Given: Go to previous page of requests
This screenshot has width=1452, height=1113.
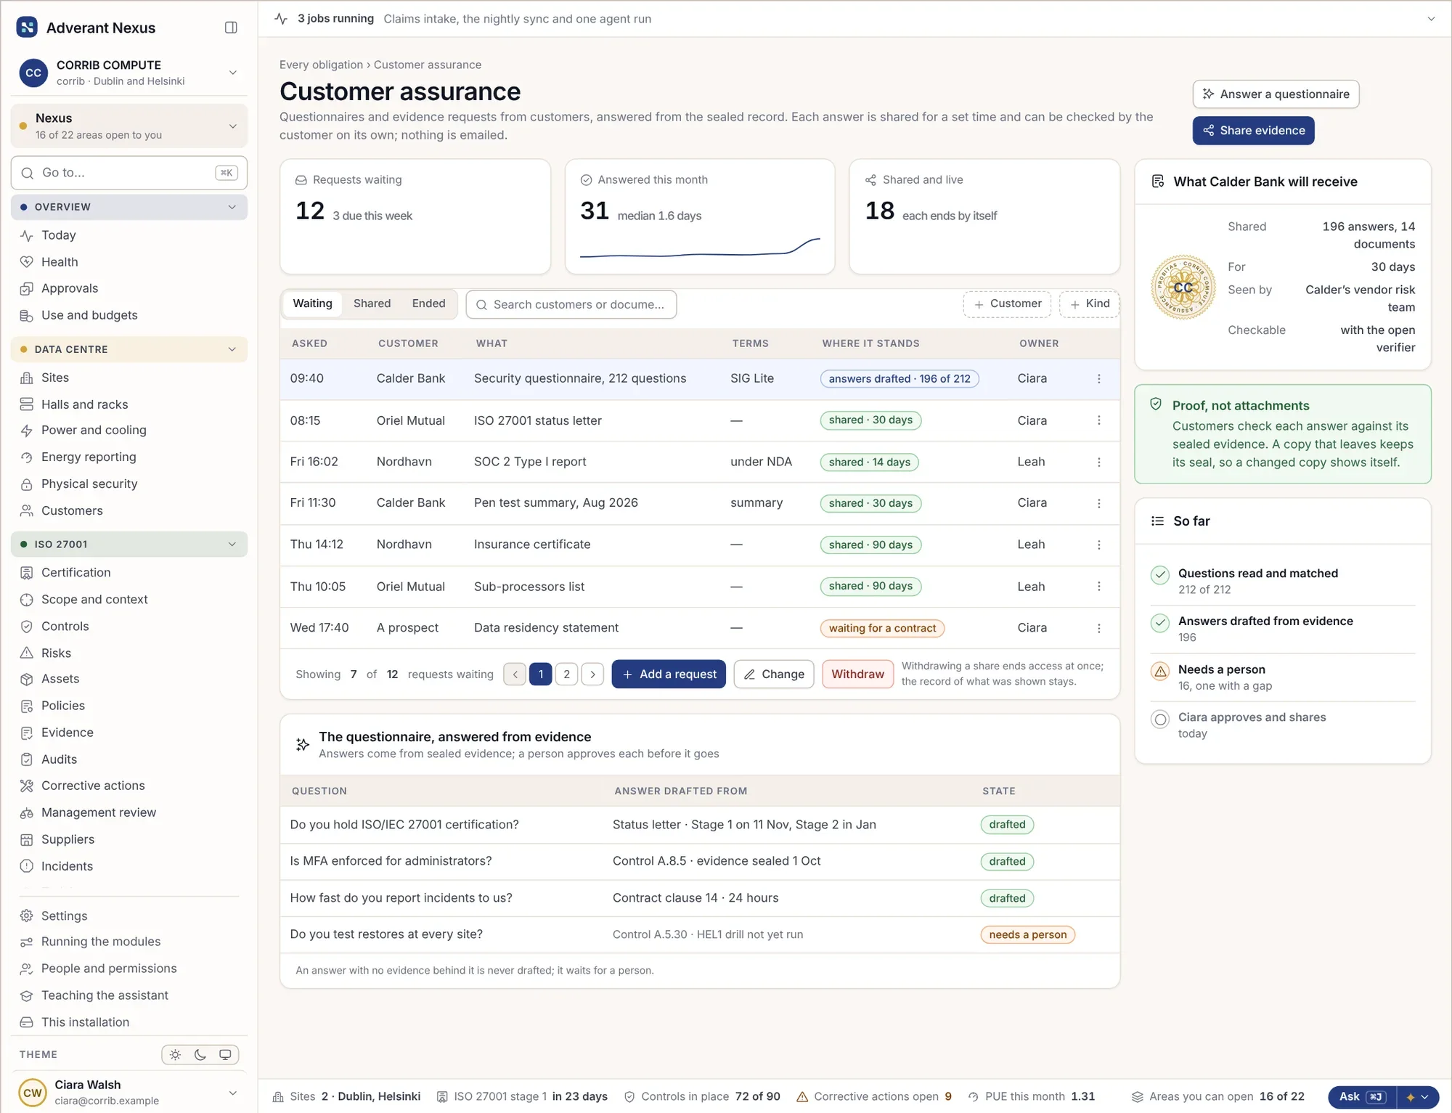Looking at the screenshot, I should click(515, 674).
